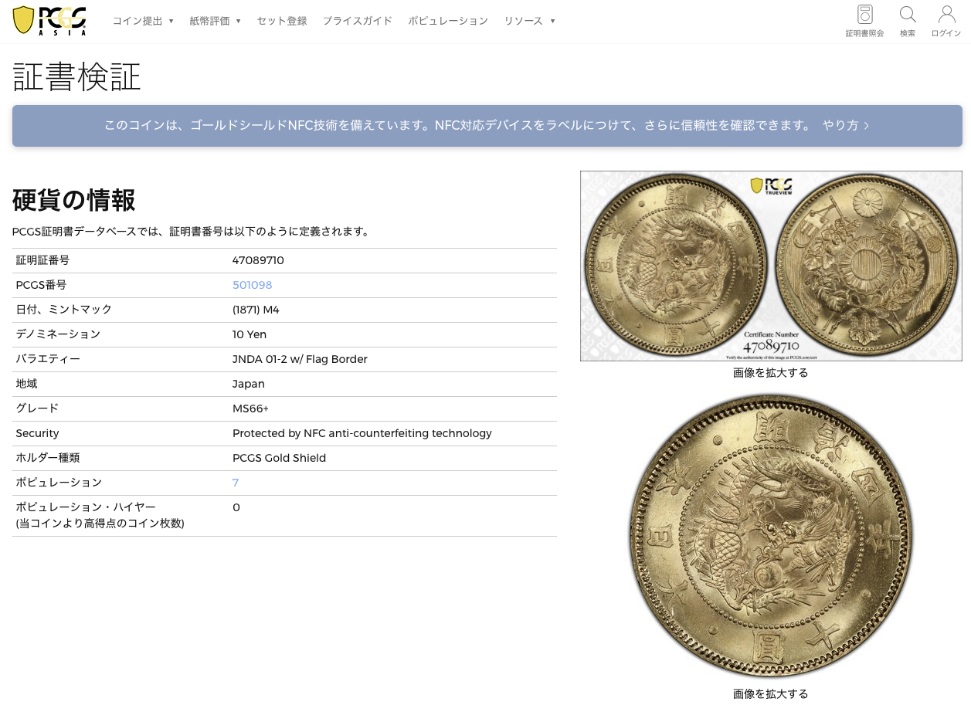Expand the 紙幣評価 dropdown menu
971x705 pixels.
pyautogui.click(x=216, y=21)
